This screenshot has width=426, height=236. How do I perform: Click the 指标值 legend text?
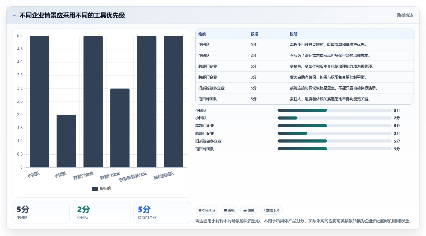click(105, 189)
